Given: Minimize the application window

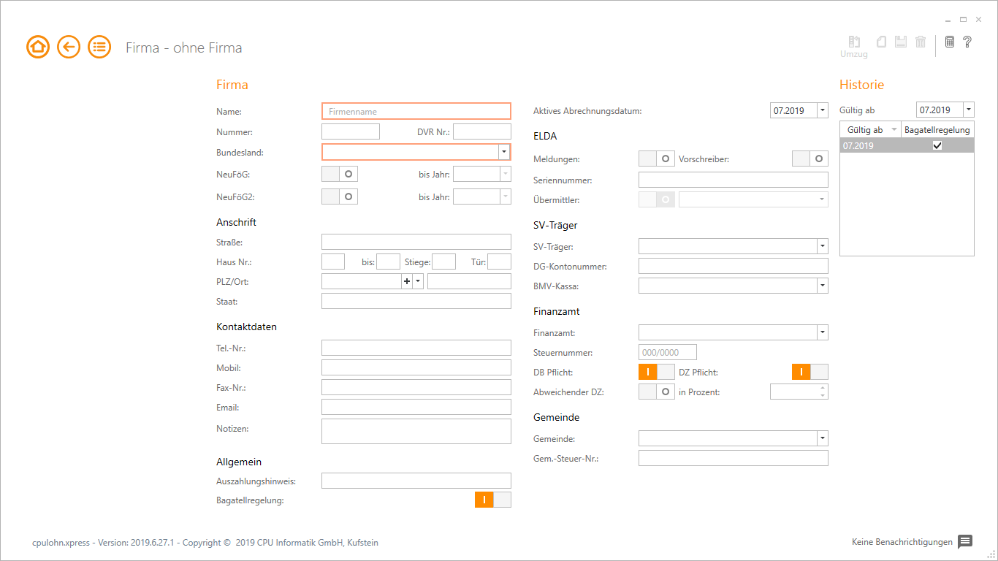Looking at the screenshot, I should tap(948, 19).
